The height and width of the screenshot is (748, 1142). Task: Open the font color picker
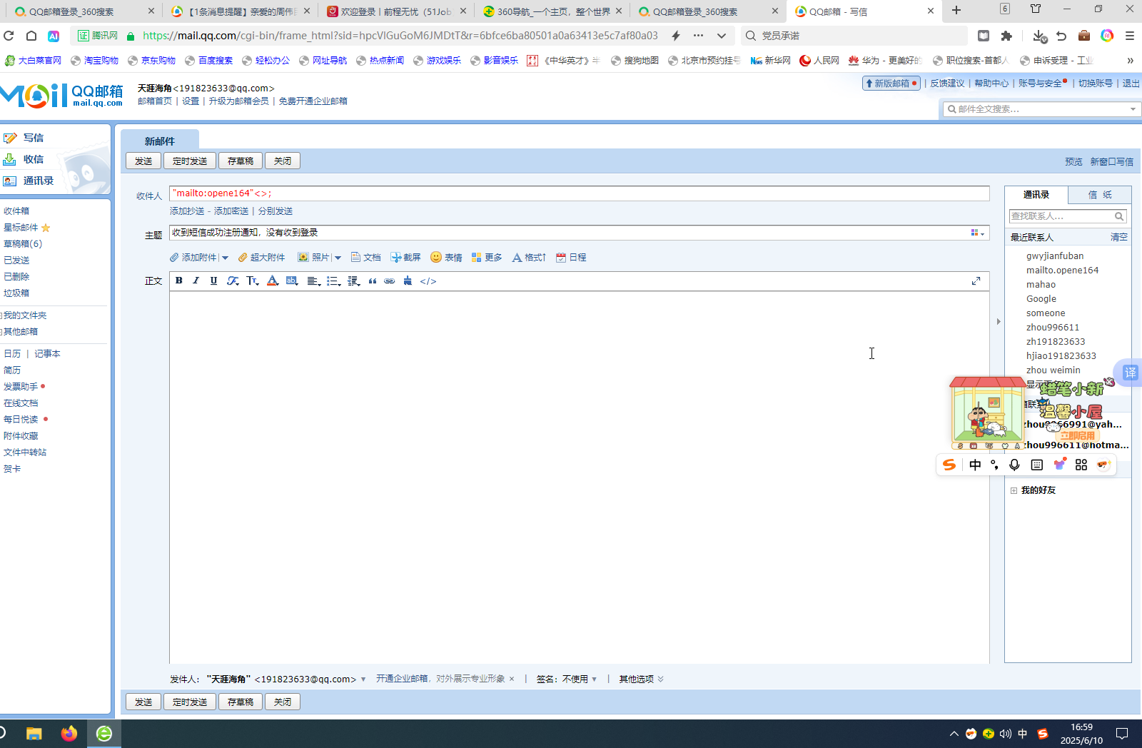click(272, 280)
